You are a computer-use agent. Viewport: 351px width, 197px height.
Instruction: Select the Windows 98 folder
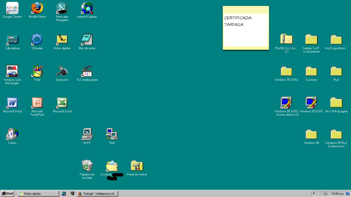coord(311,135)
